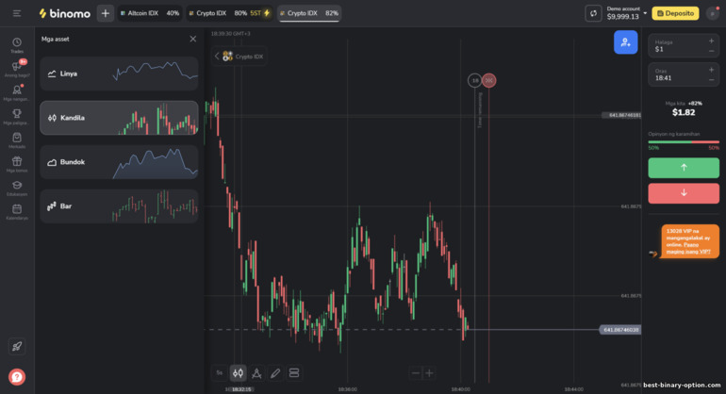The height and width of the screenshot is (394, 726).
Task: Click price label 641.86746181 on axis
Action: 622,115
